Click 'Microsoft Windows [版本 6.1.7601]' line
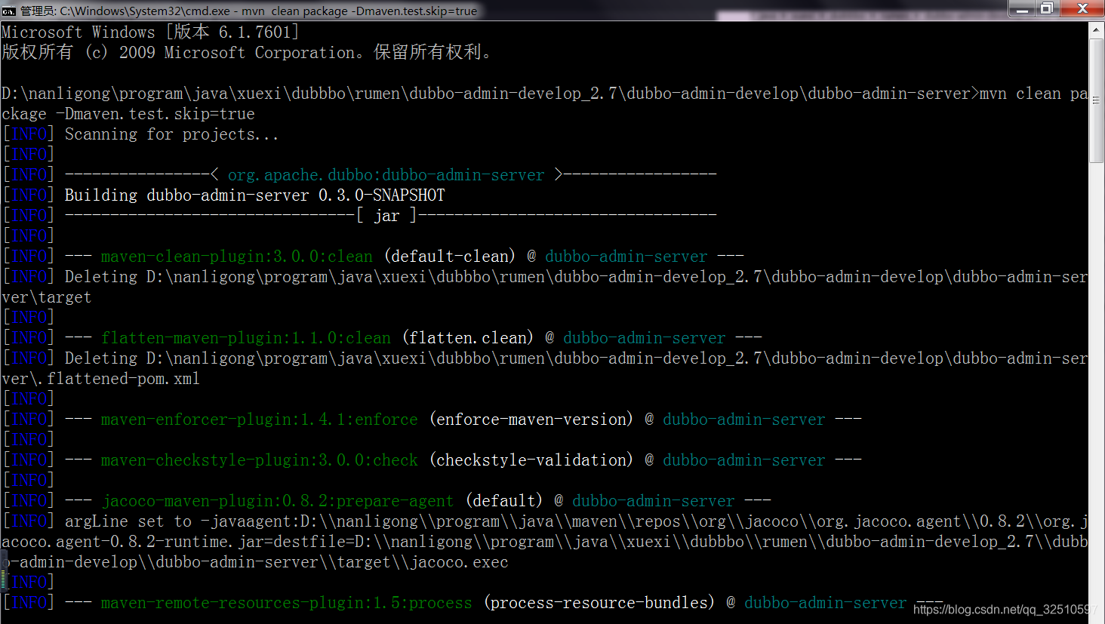 tap(150, 32)
